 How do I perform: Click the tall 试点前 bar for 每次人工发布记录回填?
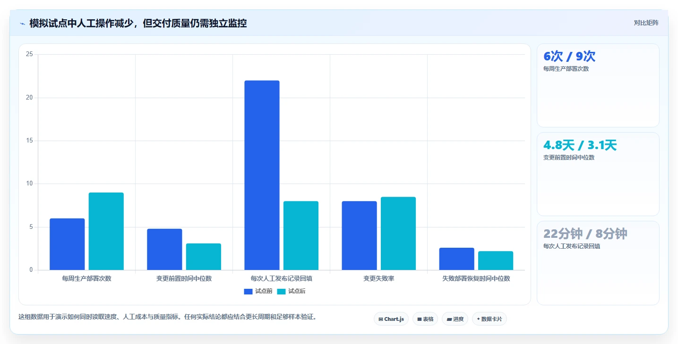(x=262, y=175)
